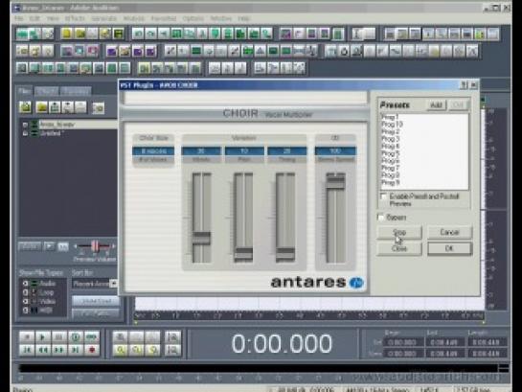The image size is (522, 392).
Task: Click the Choir Size 8 voices field
Action: [153, 150]
